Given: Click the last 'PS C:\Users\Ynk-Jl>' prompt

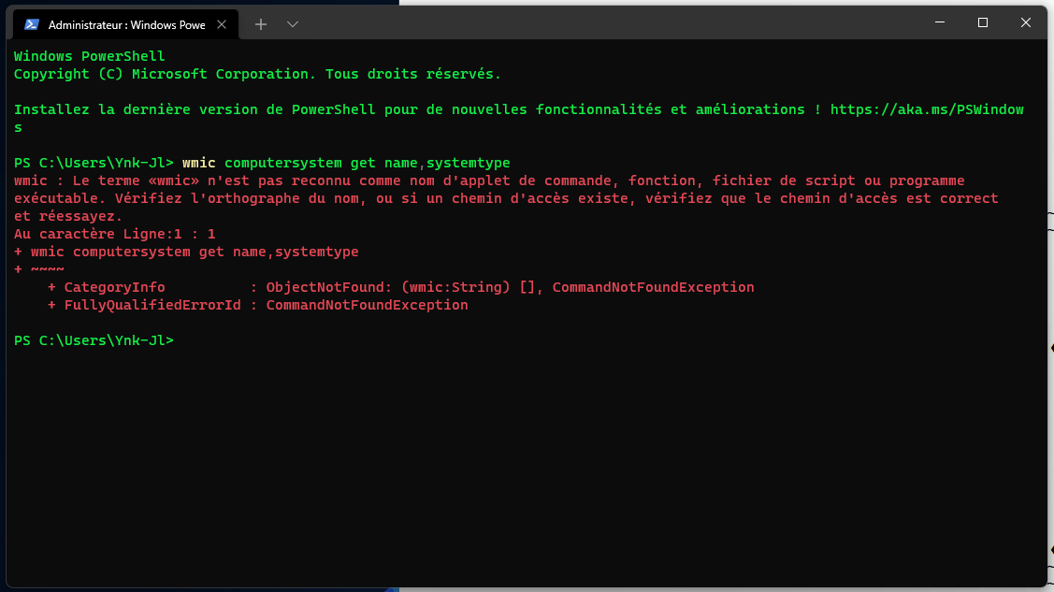Looking at the screenshot, I should pos(94,340).
